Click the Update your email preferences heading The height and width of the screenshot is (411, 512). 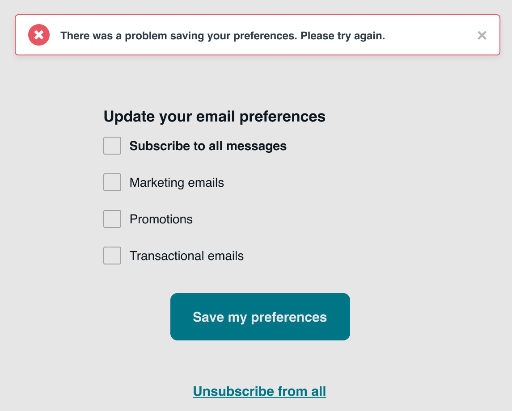[214, 117]
